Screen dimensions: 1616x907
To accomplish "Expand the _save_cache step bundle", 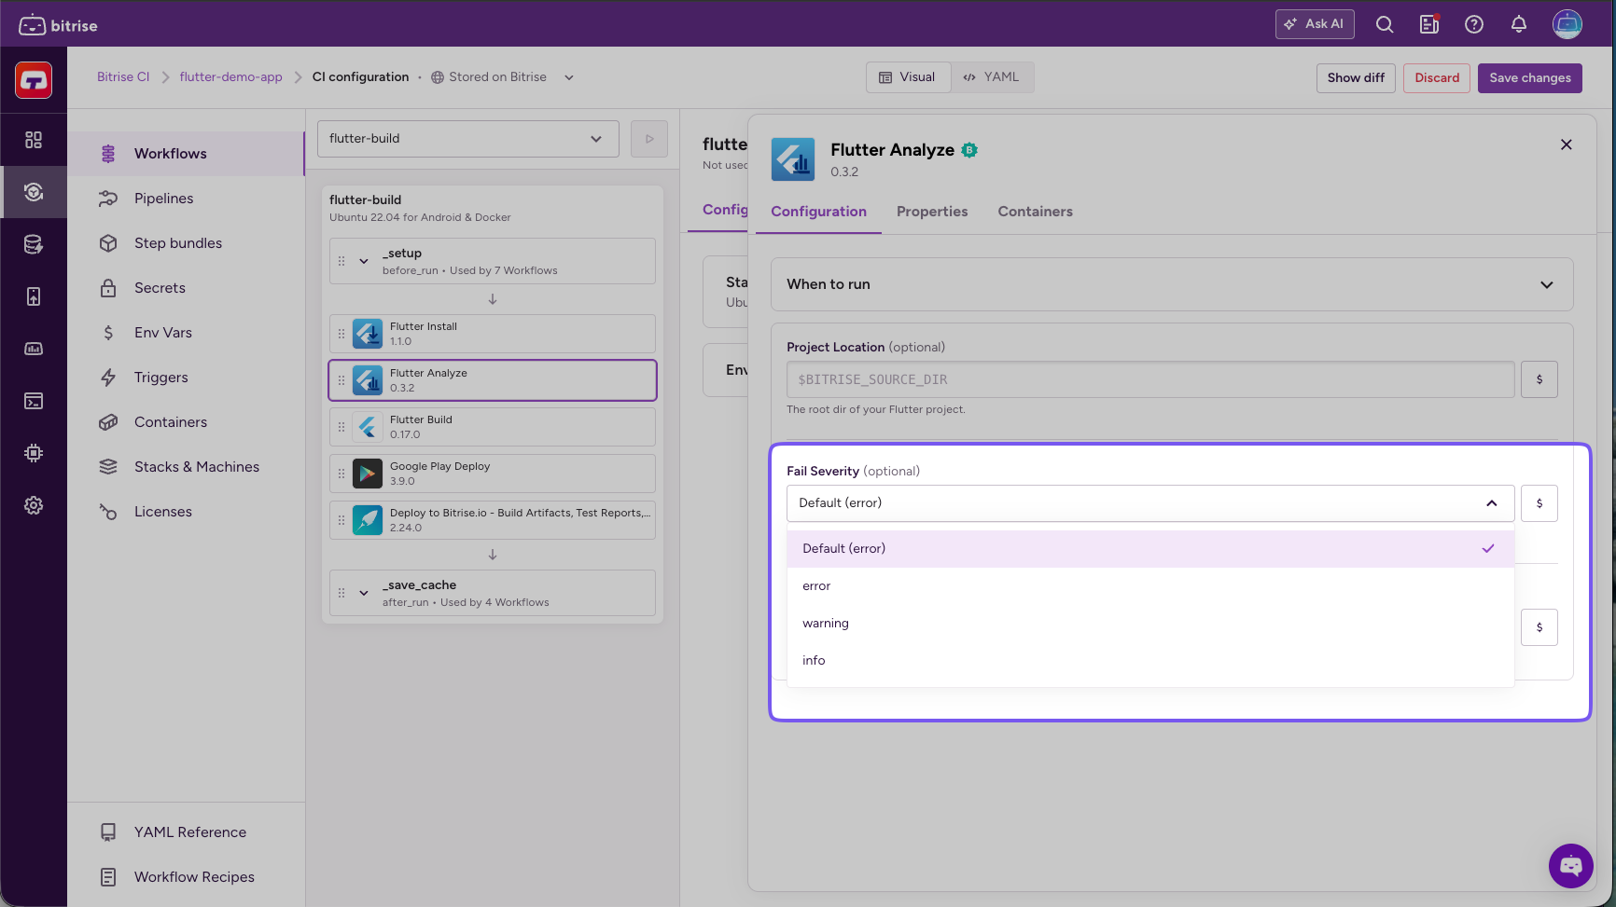I will click(x=364, y=593).
